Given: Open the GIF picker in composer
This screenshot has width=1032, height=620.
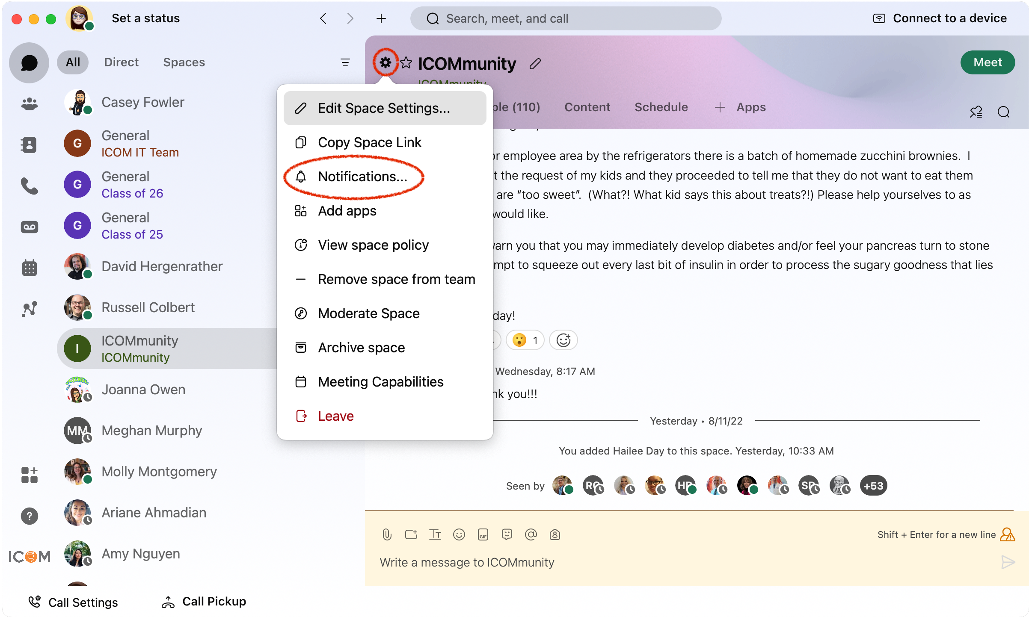Looking at the screenshot, I should coord(483,534).
